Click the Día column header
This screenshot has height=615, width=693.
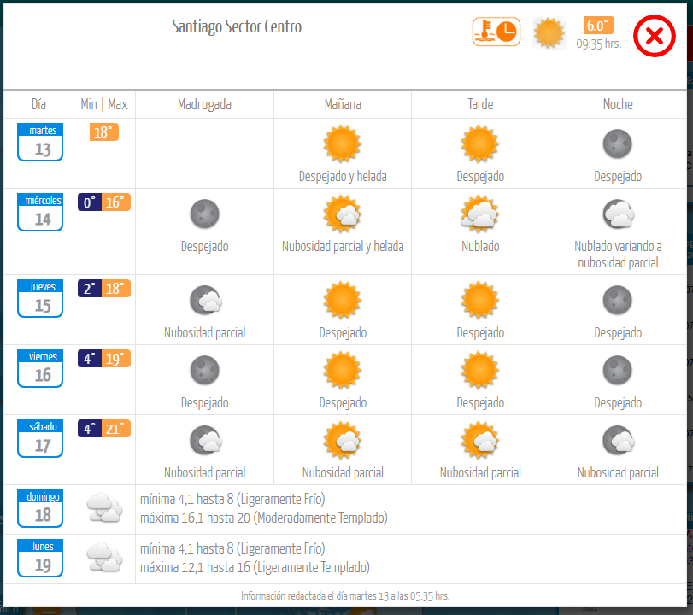[38, 104]
